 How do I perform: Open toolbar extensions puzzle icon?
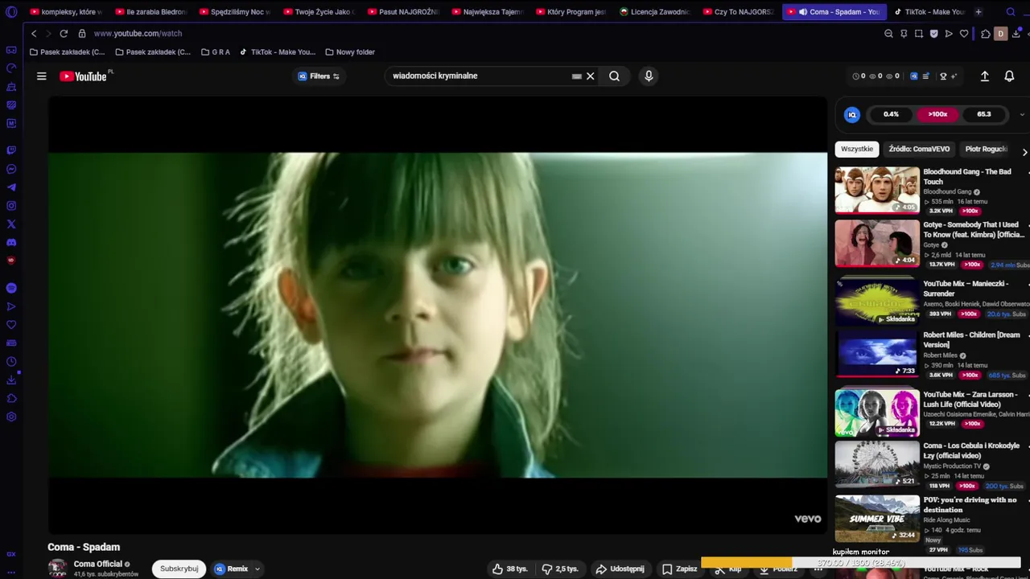point(986,34)
